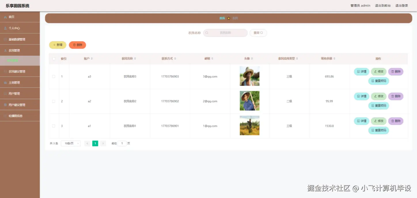Viewport: 417px width, 198px height.
Task: Select page 1 in the pagination
Action: tap(95, 143)
